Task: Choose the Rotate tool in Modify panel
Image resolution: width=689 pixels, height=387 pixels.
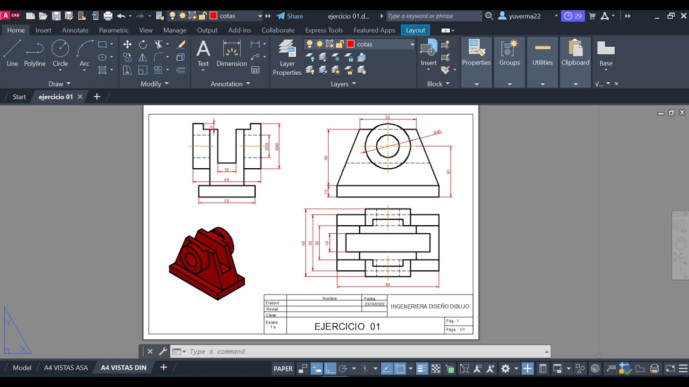Action: click(143, 44)
